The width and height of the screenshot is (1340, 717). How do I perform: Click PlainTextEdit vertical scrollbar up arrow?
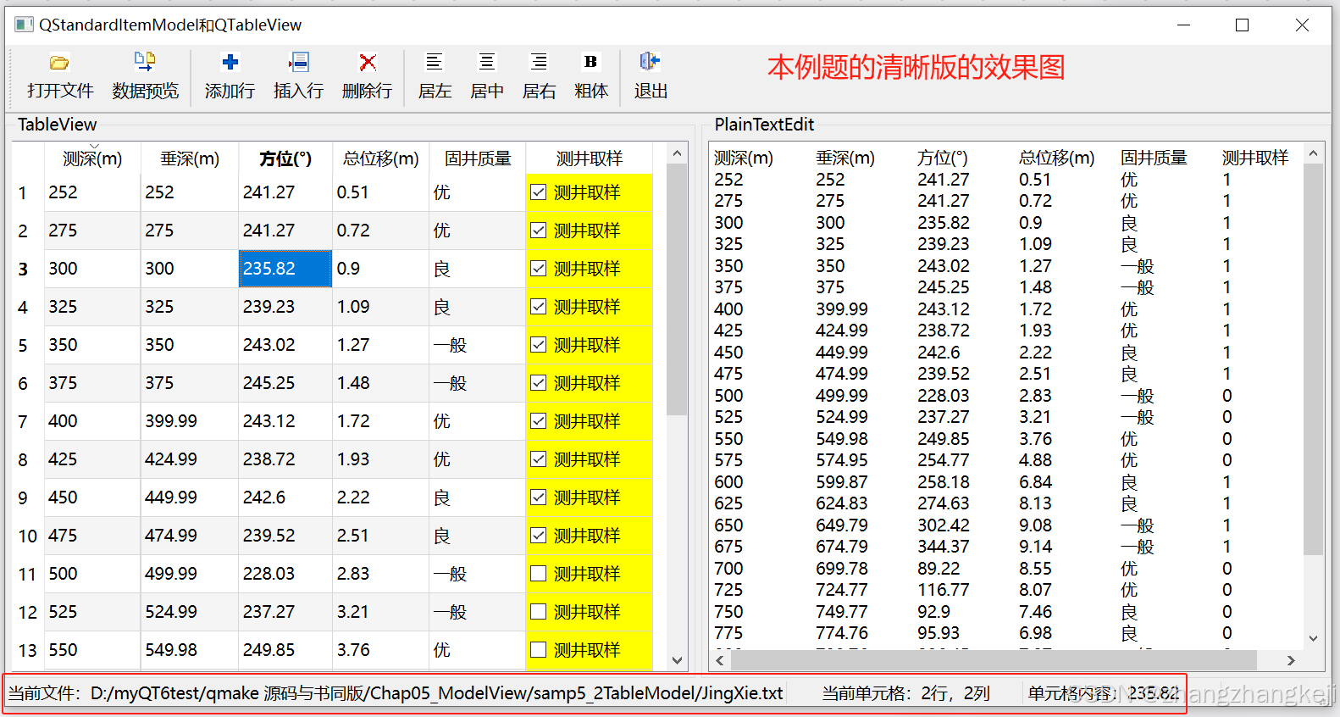coord(1313,153)
